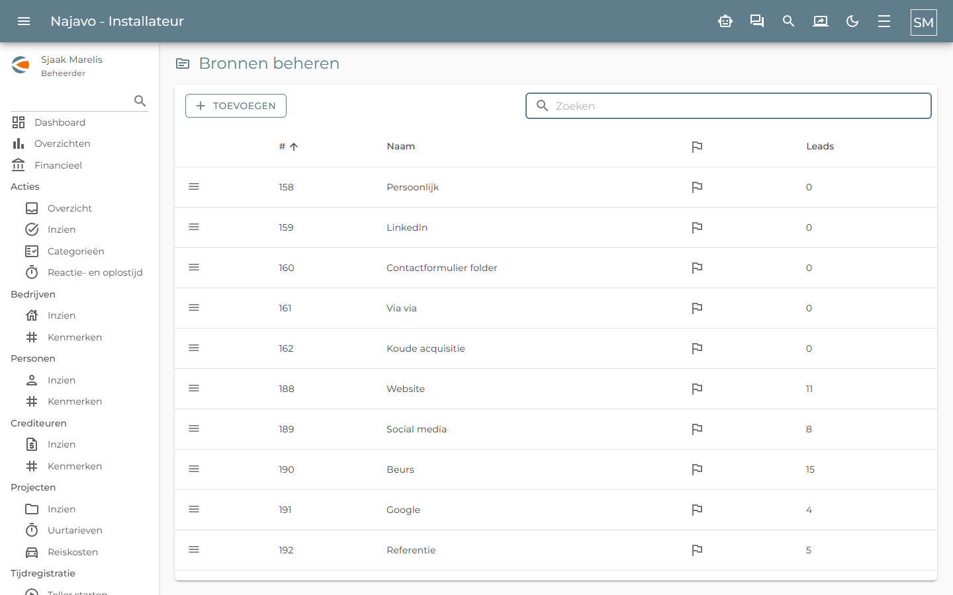Click the header search magnifier icon
This screenshot has height=595, width=953.
[788, 21]
